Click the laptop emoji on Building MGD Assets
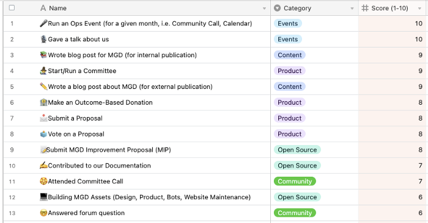Image resolution: width=428 pixels, height=223 pixels. (x=43, y=197)
